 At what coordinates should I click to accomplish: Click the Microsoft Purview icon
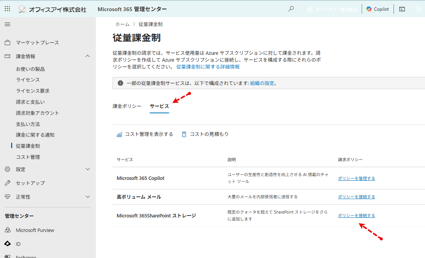(x=8, y=230)
